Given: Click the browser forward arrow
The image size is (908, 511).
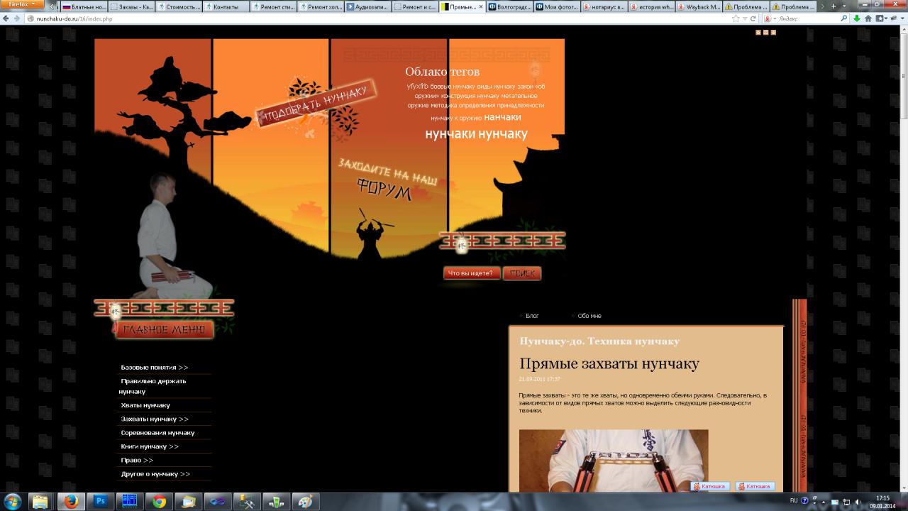Looking at the screenshot, I should point(17,18).
